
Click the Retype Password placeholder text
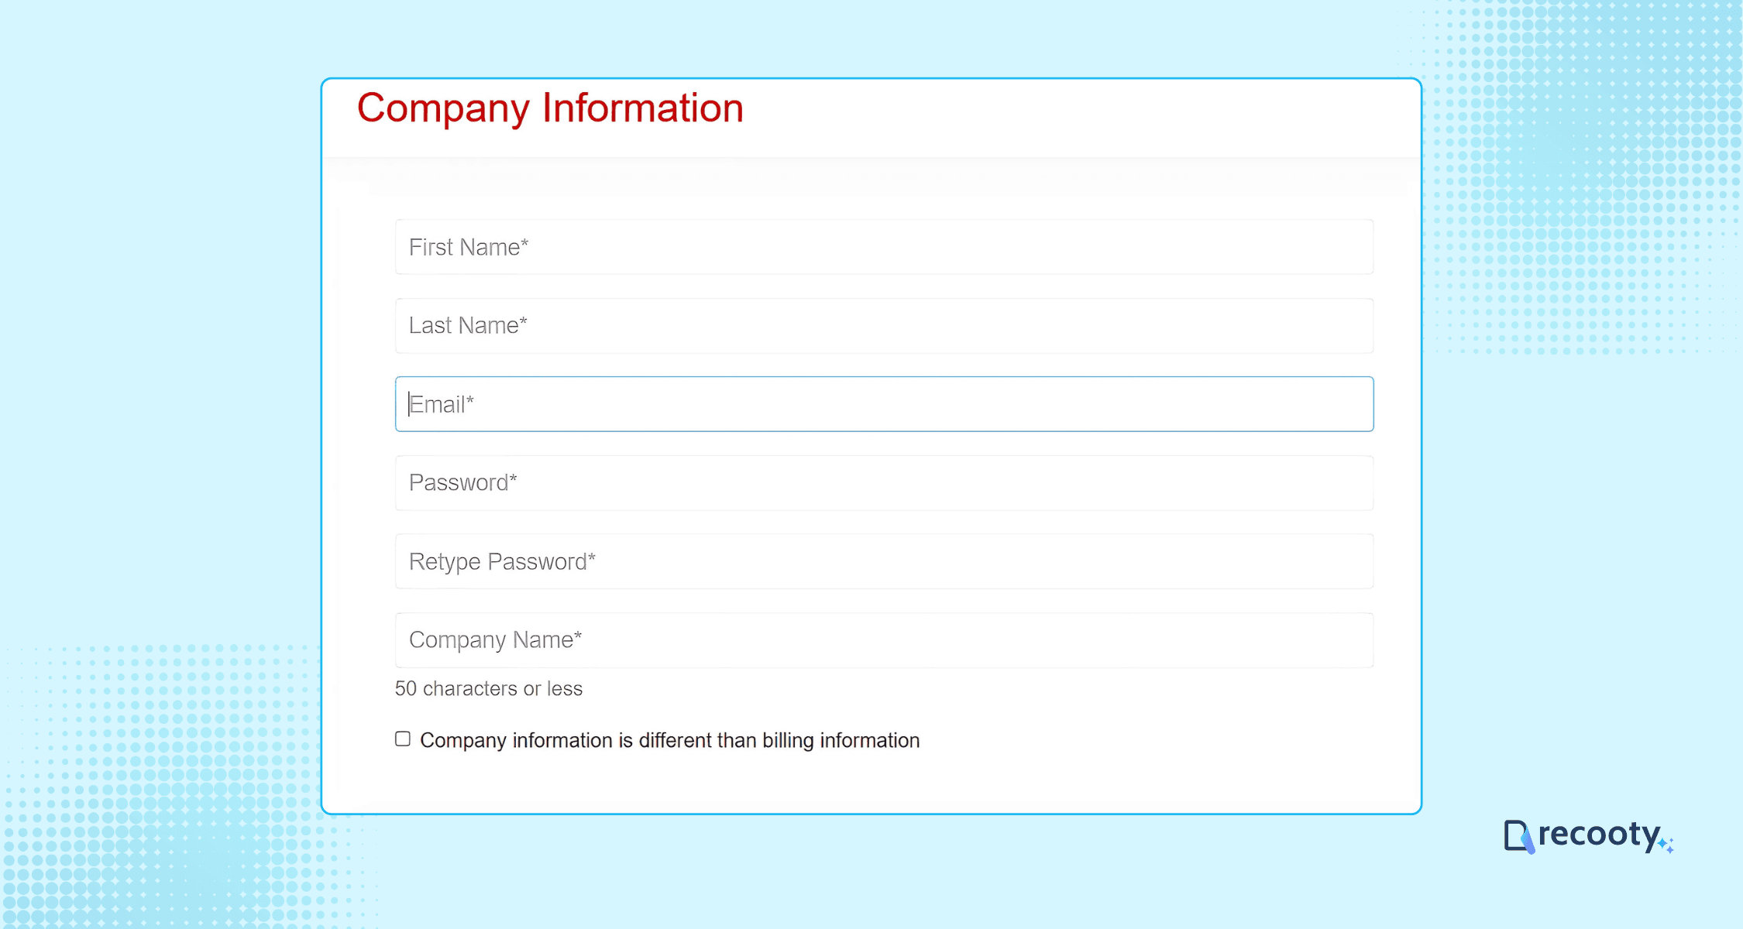(x=502, y=560)
